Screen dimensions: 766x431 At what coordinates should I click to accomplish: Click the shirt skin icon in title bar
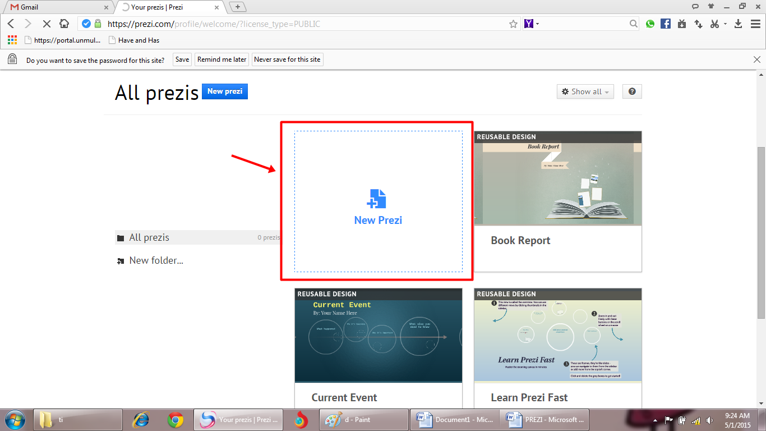[711, 7]
